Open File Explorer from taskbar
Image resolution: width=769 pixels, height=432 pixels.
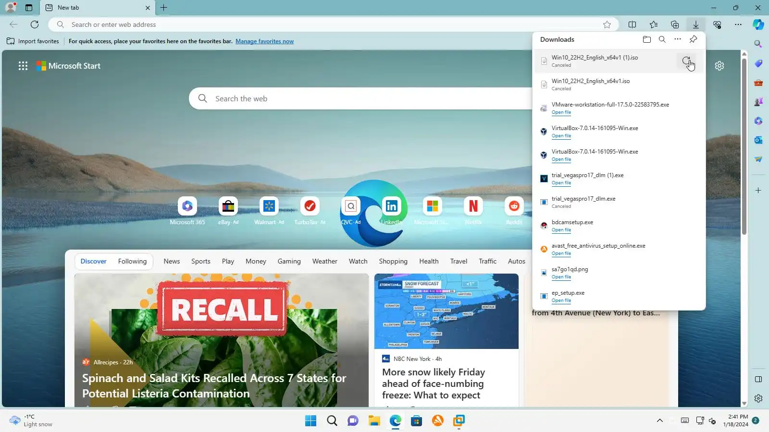(x=374, y=421)
